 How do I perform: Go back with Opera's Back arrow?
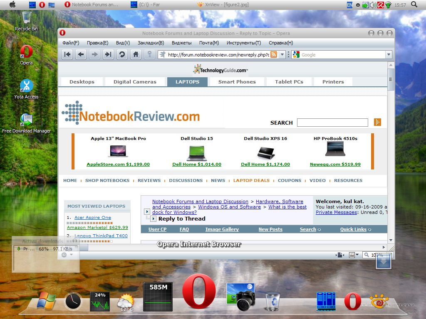[81, 54]
